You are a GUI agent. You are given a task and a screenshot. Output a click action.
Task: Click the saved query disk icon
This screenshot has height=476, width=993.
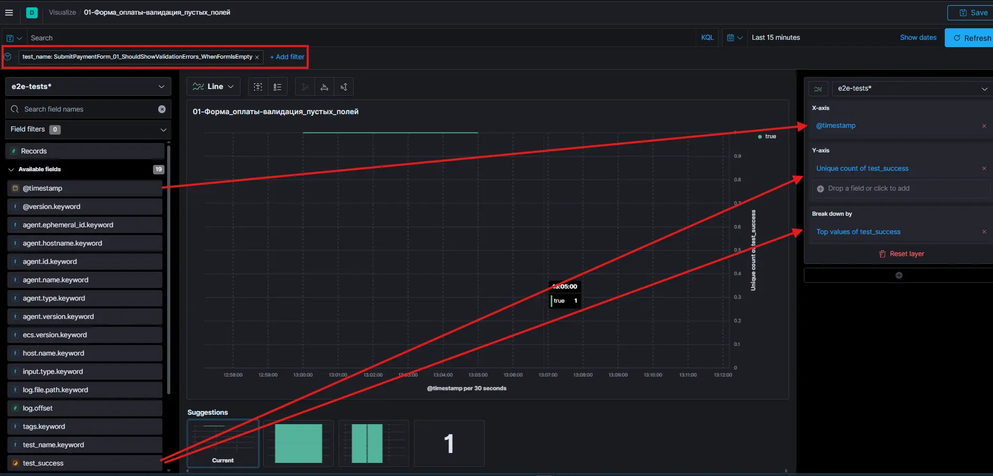pos(10,38)
